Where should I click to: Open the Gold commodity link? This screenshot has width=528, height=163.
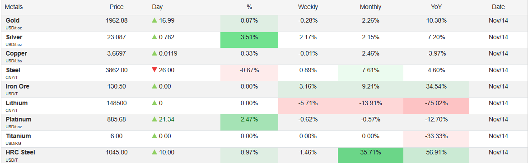[x=12, y=20]
